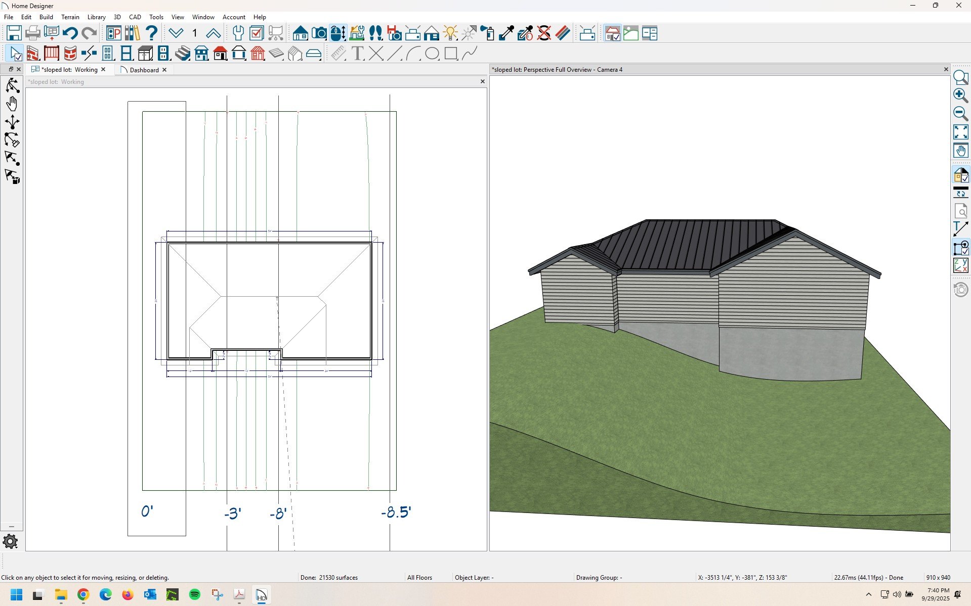Screen dimensions: 971x606
Task: Click the Material Eyedropper icon
Action: [x=506, y=33]
